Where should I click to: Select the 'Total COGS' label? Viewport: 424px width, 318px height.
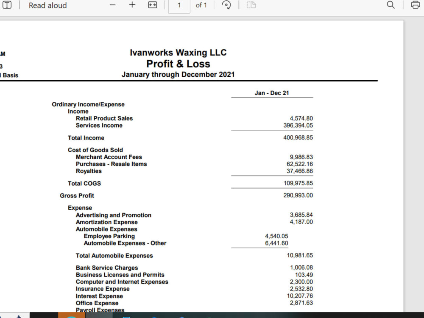click(x=84, y=184)
